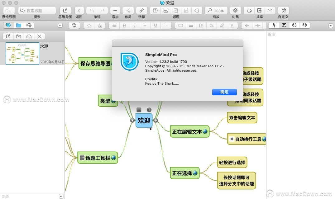Open the edit mind map toolbar icon
335x199 pixels.
pos(65,11)
